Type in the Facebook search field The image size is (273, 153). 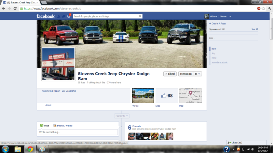coord(106,16)
